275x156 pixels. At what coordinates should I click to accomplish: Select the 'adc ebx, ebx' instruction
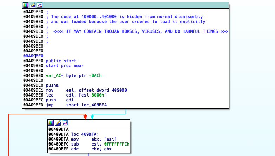pos(91,149)
